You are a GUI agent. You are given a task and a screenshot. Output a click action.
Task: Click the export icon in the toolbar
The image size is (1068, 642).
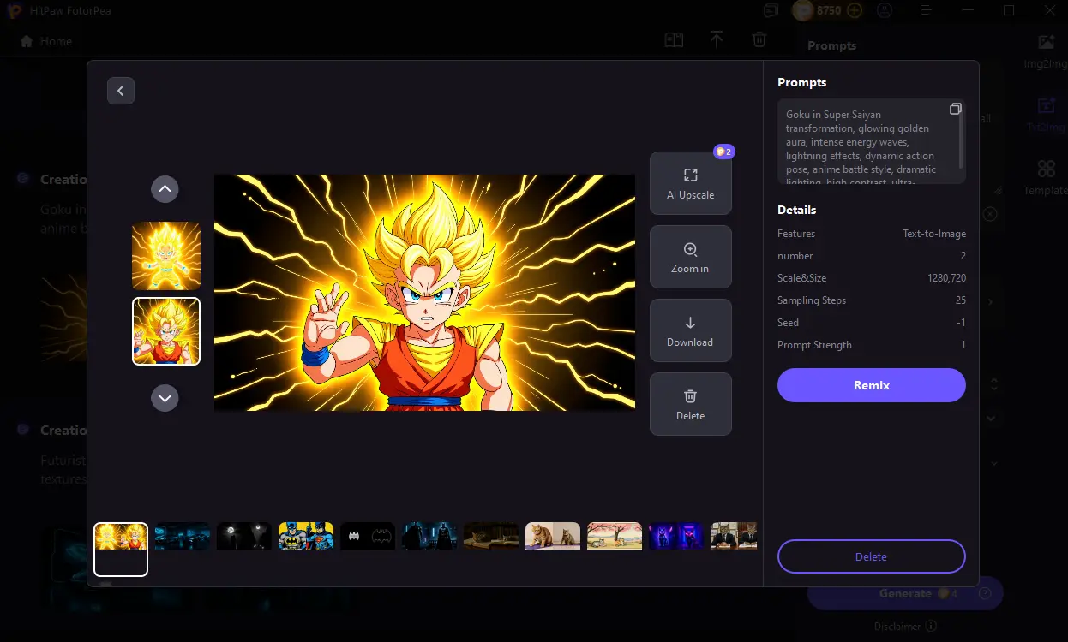[717, 39]
